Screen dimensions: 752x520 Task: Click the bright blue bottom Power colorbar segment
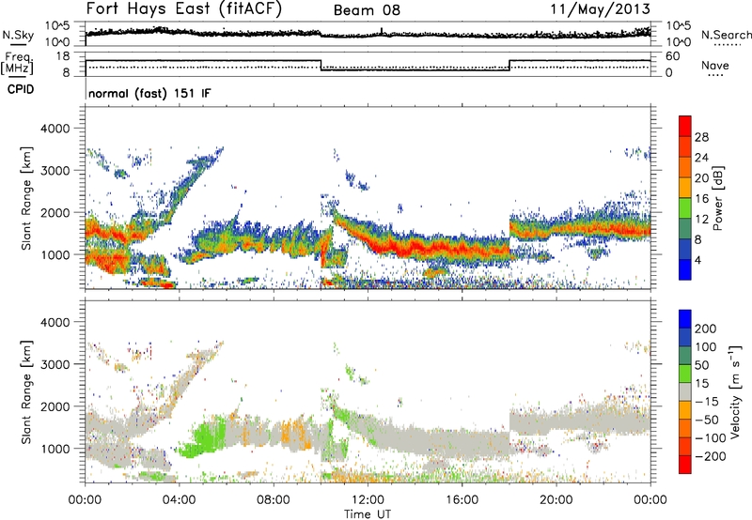tap(685, 270)
